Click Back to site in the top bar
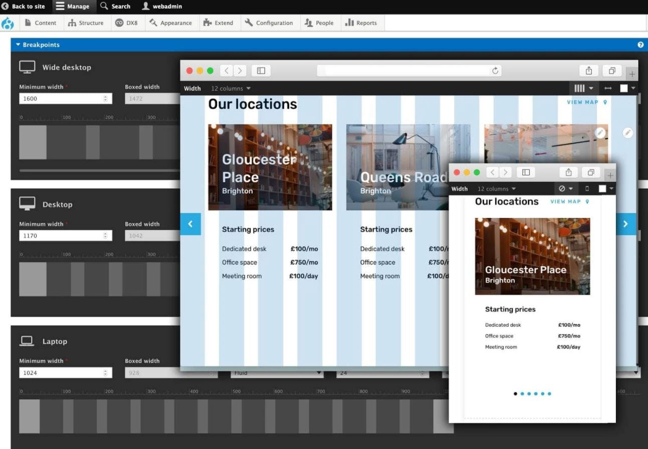Screen dimensions: 648x449 pyautogui.click(x=24, y=6)
